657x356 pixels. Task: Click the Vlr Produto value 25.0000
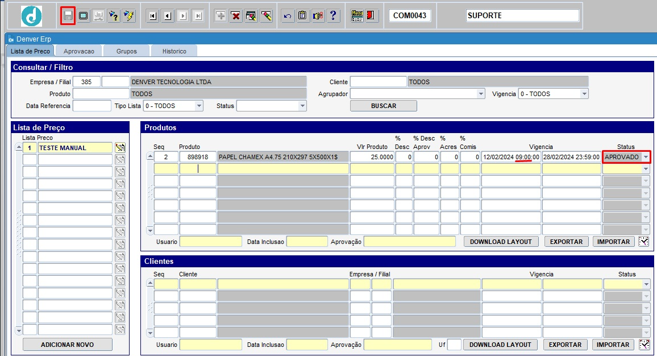(372, 157)
